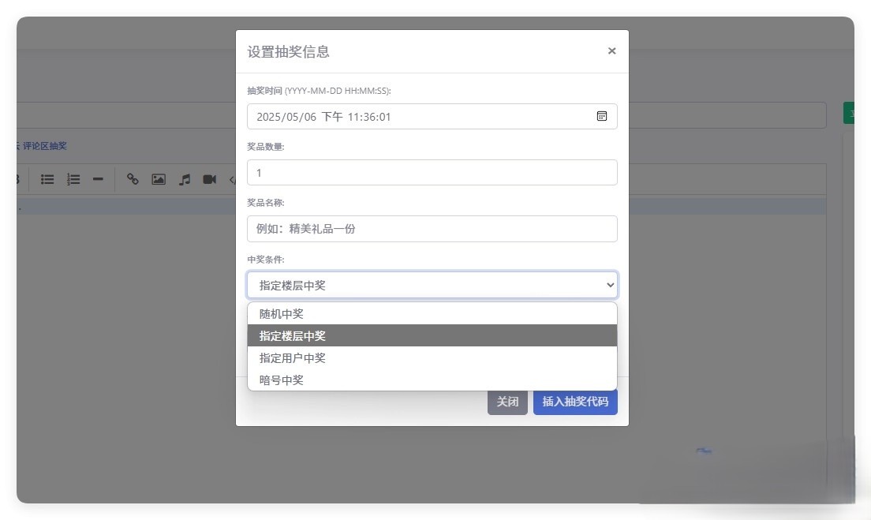Click the 中奖条件 label
The height and width of the screenshot is (520, 871).
click(x=266, y=260)
